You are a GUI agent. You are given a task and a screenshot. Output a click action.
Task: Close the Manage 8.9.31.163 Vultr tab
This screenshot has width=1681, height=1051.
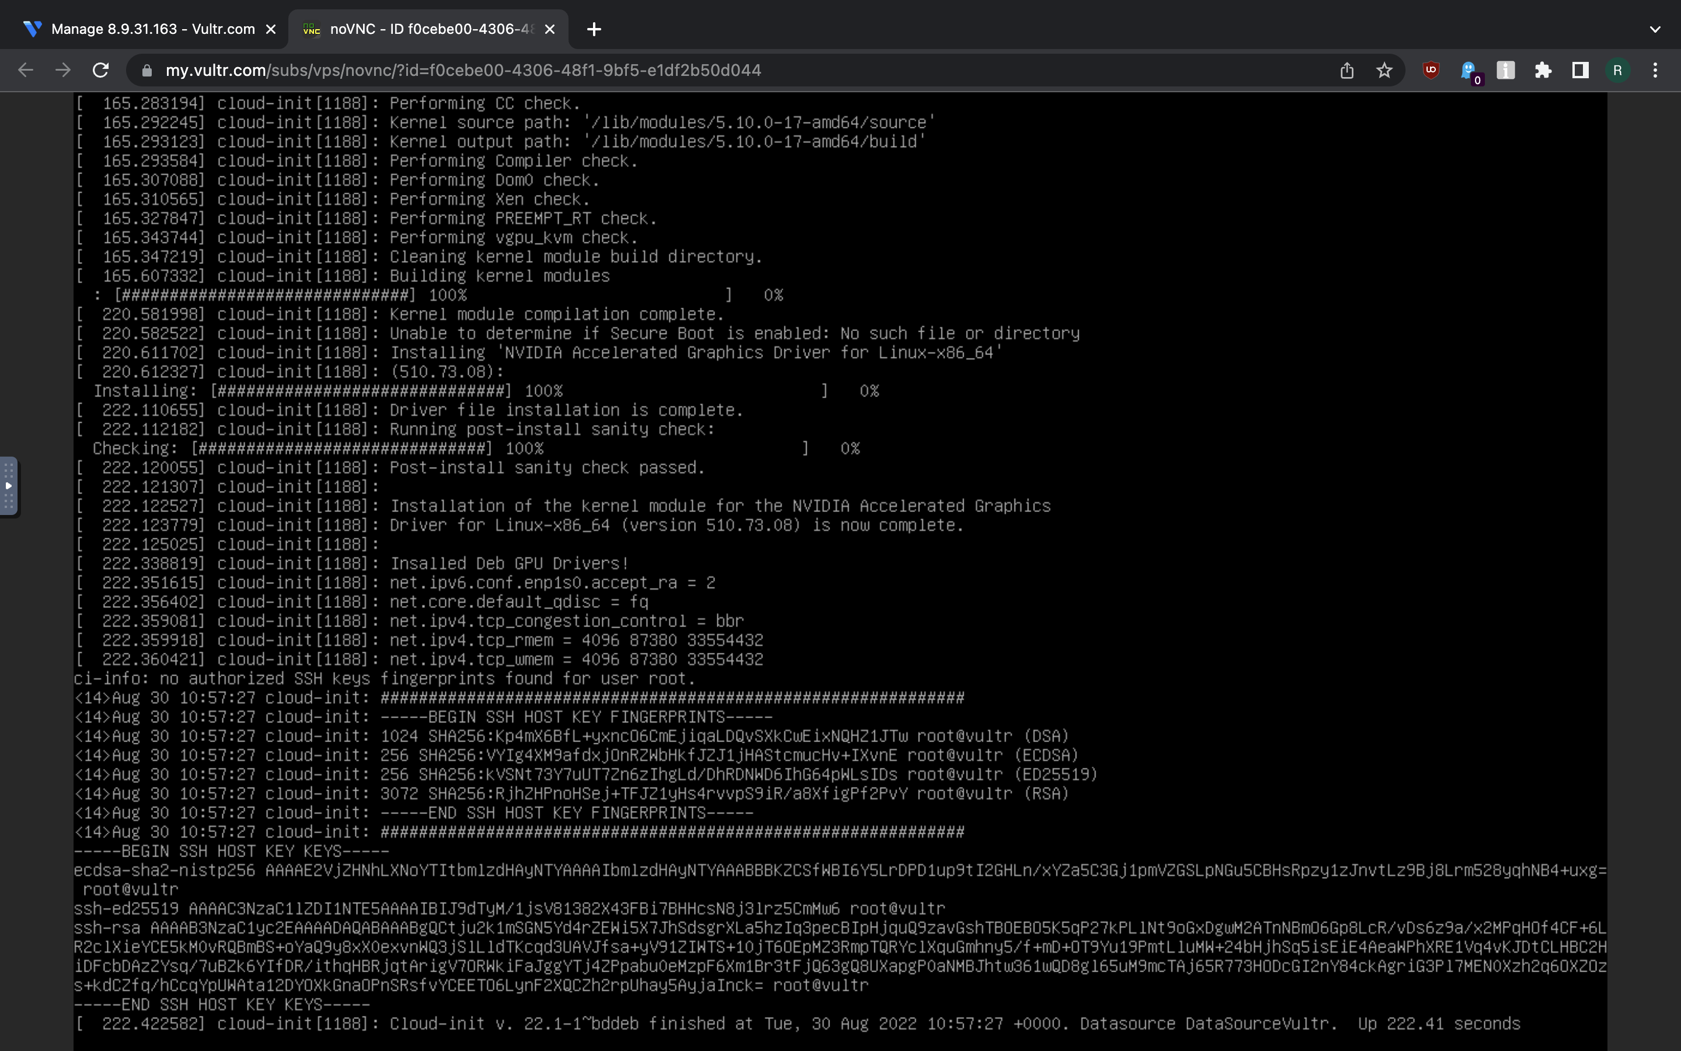coord(271,29)
